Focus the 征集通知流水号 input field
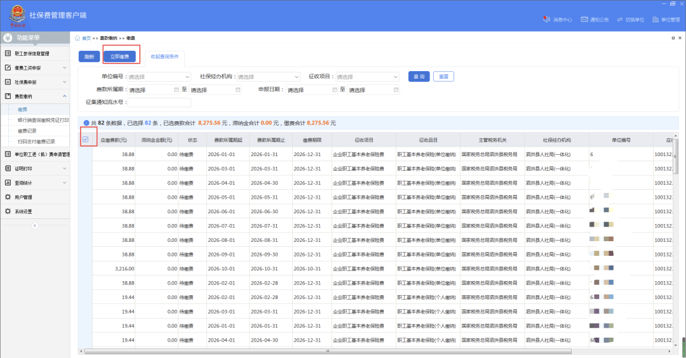Screen dimensions: 686x358 tap(159, 102)
